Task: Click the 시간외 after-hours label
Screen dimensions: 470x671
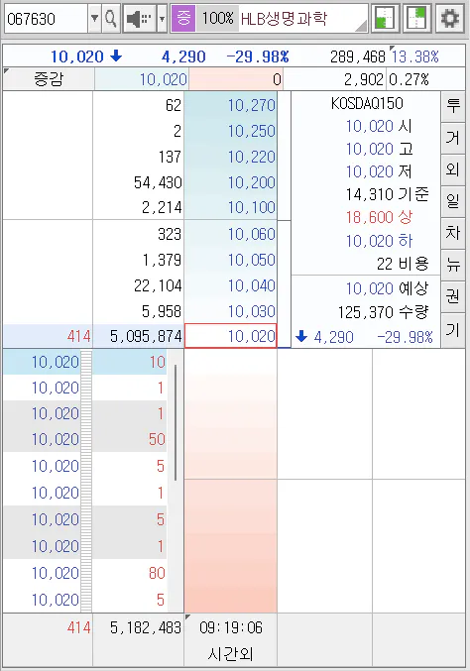Action: coord(231,653)
